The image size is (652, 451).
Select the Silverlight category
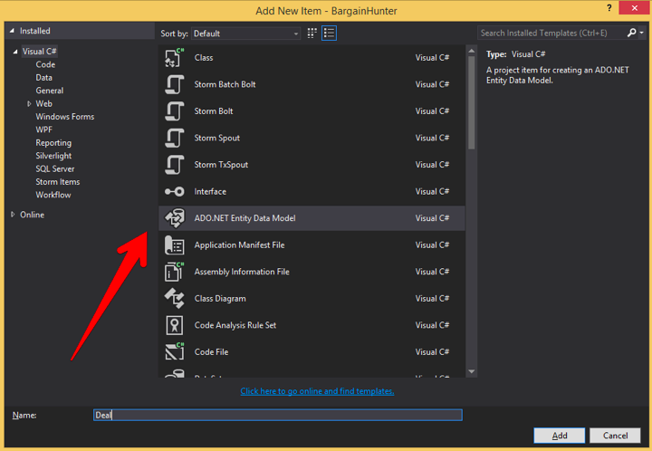53,156
